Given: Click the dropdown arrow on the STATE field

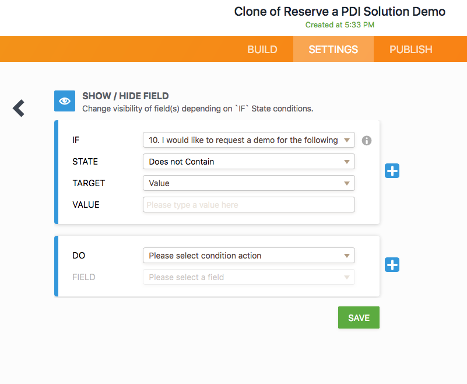Looking at the screenshot, I should click(348, 161).
